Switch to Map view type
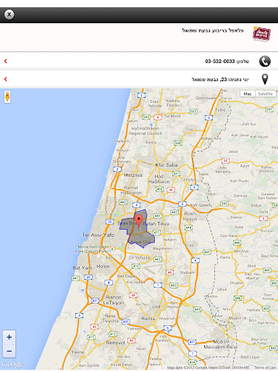 [x=248, y=93]
